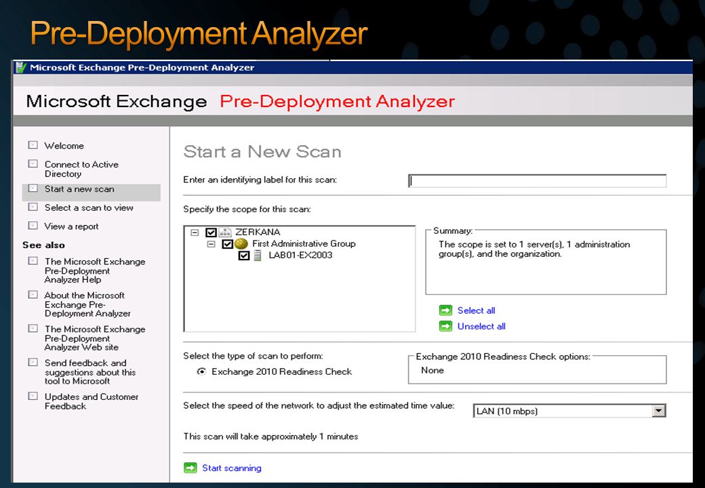This screenshot has width=705, height=488.
Task: Select the Exchange 2010 Readiness Check radio button
Action: coord(202,371)
